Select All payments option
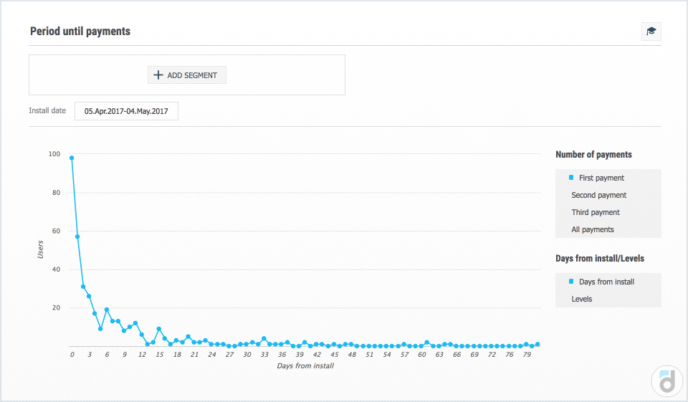 pos(593,229)
